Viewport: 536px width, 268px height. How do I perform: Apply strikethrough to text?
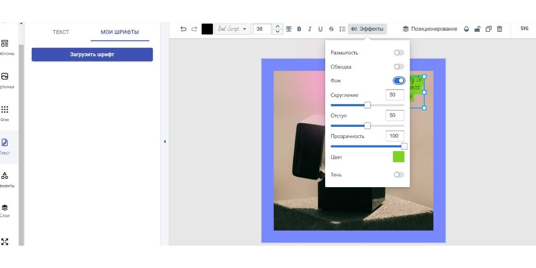[x=331, y=29]
